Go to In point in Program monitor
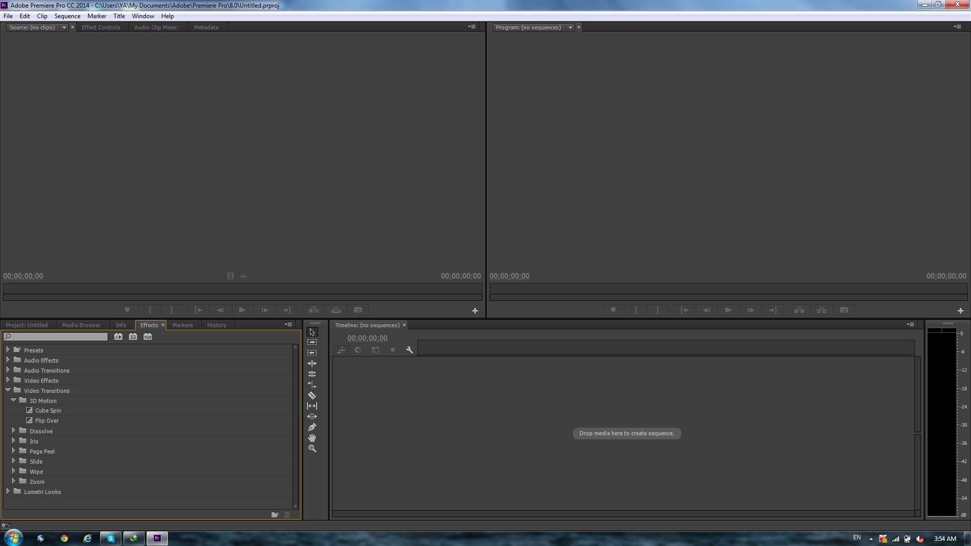The image size is (971, 546). click(684, 310)
